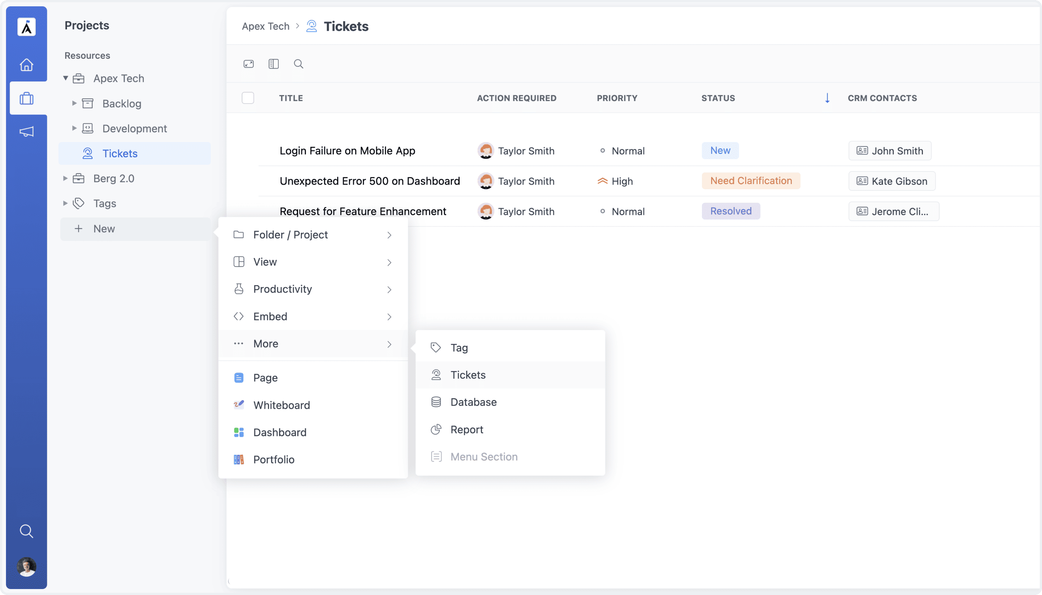The height and width of the screenshot is (595, 1042).
Task: Click the Need Clarification status badge
Action: pyautogui.click(x=751, y=181)
